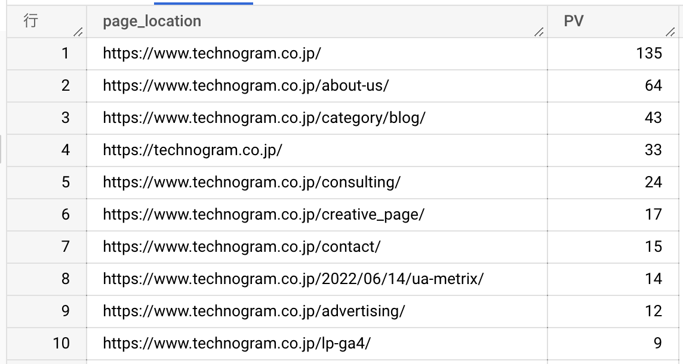Select the page_location column header

[x=316, y=21]
